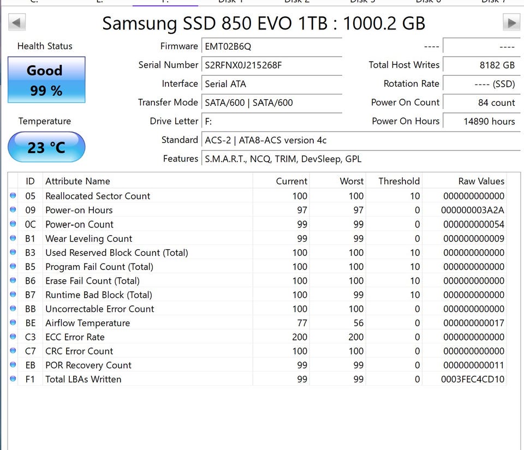
Task: Click ECC Error Rate current value 200
Action: click(300, 337)
